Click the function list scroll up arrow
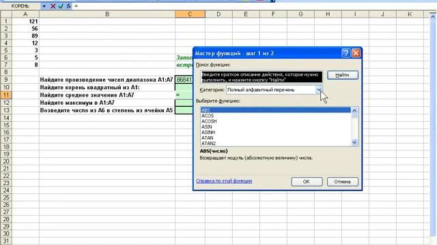 point(354,110)
